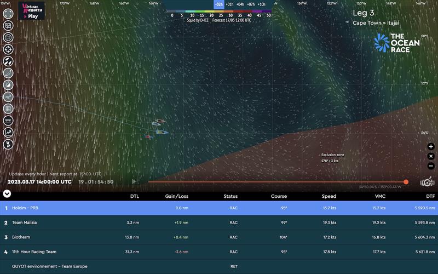
Task: Select the Holcim - PRB ranking row
Action: point(219,208)
